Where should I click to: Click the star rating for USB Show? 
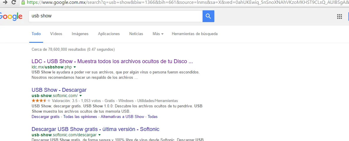tap(41, 101)
